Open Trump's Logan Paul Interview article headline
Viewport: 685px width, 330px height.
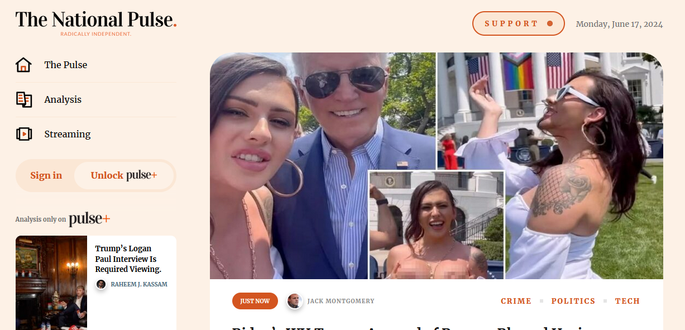(x=128, y=259)
